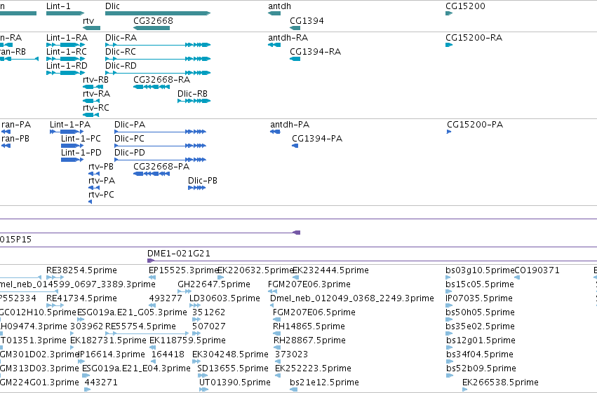Click the EK304248.5prime EST
Screen dimensions: 597x393
[196, 361]
